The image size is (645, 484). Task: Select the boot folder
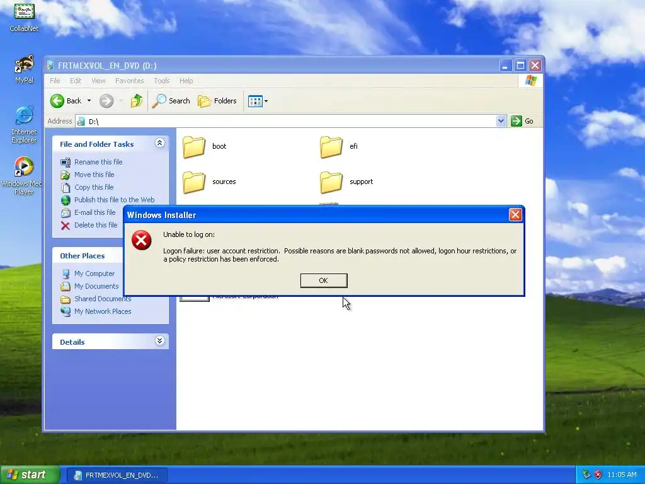(205, 146)
